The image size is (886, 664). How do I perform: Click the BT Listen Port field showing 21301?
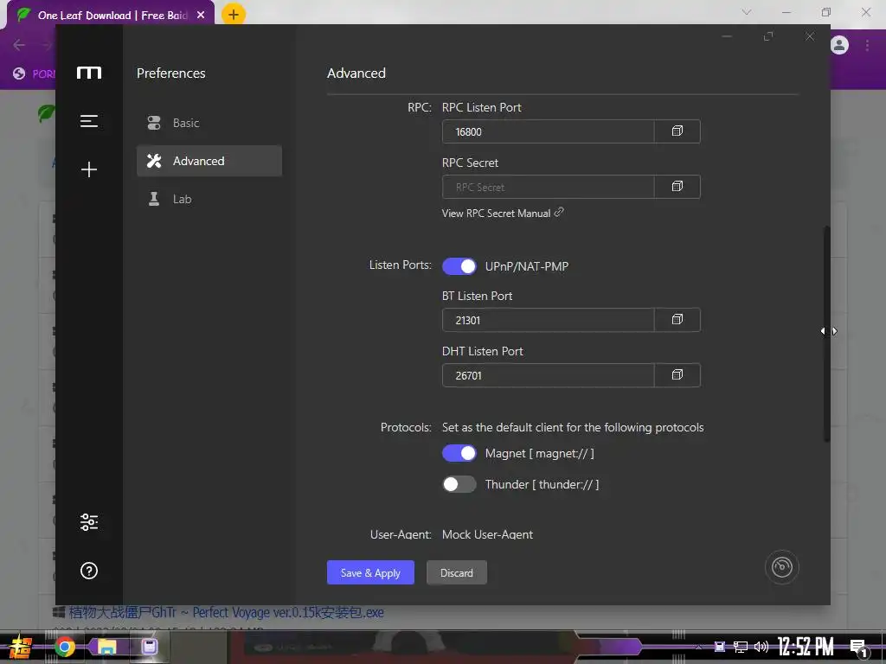click(548, 320)
